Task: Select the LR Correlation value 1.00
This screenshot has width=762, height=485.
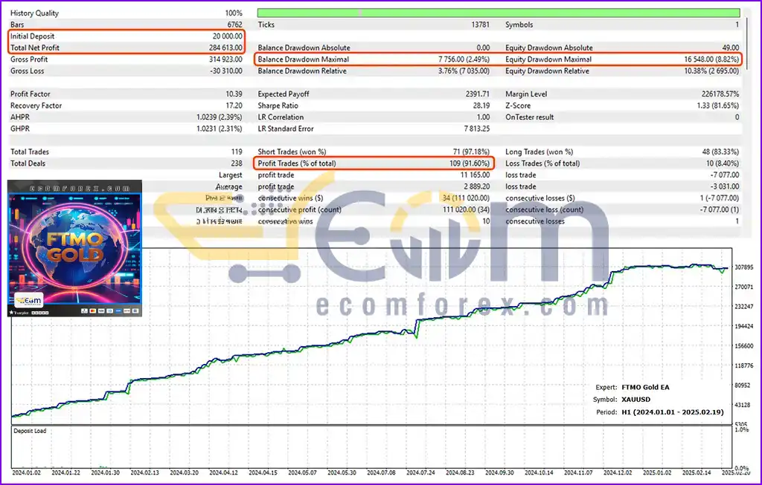Action: point(483,117)
